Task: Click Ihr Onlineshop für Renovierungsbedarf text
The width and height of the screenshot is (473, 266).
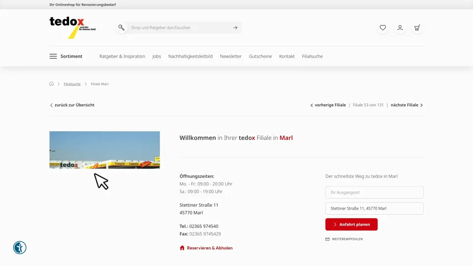Action: tap(83, 4)
